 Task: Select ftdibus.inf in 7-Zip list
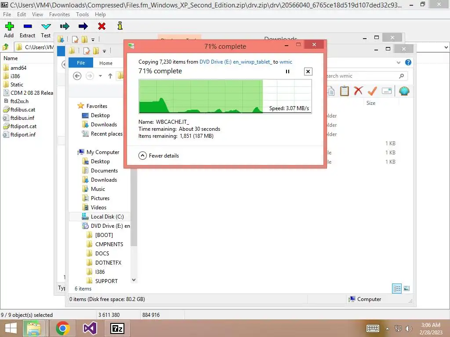[x=22, y=118]
